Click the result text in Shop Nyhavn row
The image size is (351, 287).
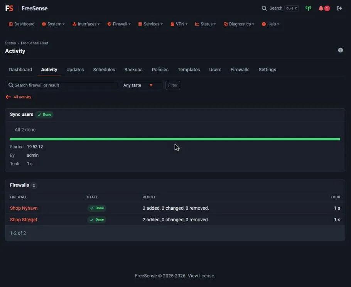[176, 208]
